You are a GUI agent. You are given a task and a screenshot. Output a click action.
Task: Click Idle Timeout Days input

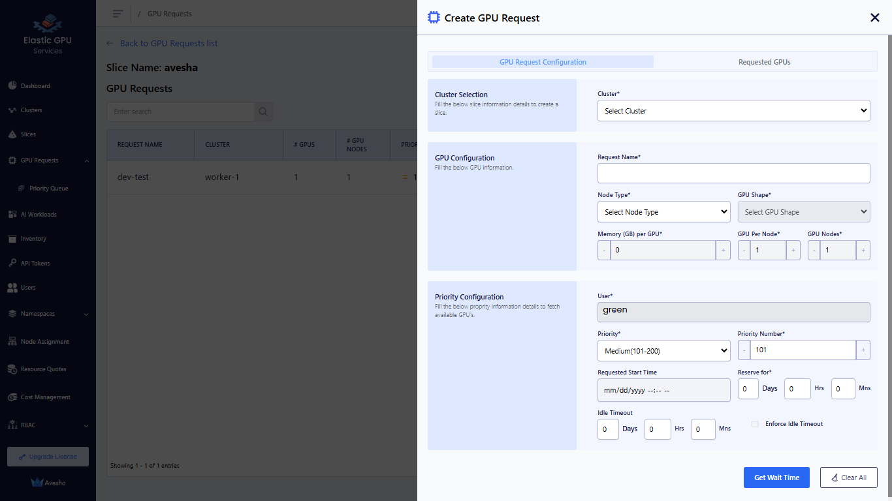coord(608,429)
